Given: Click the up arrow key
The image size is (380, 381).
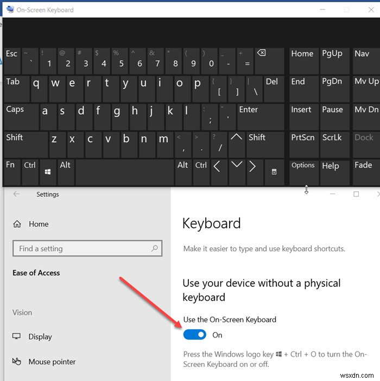Looking at the screenshot, I should (x=236, y=145).
